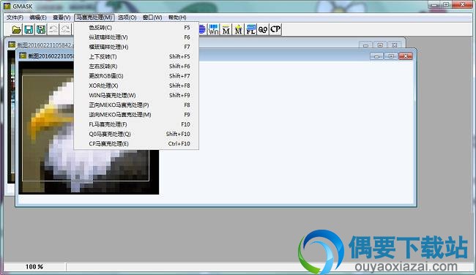The width and height of the screenshot is (476, 275).
Task: Select the MEKO M toolbar icon
Action: [x=226, y=29]
